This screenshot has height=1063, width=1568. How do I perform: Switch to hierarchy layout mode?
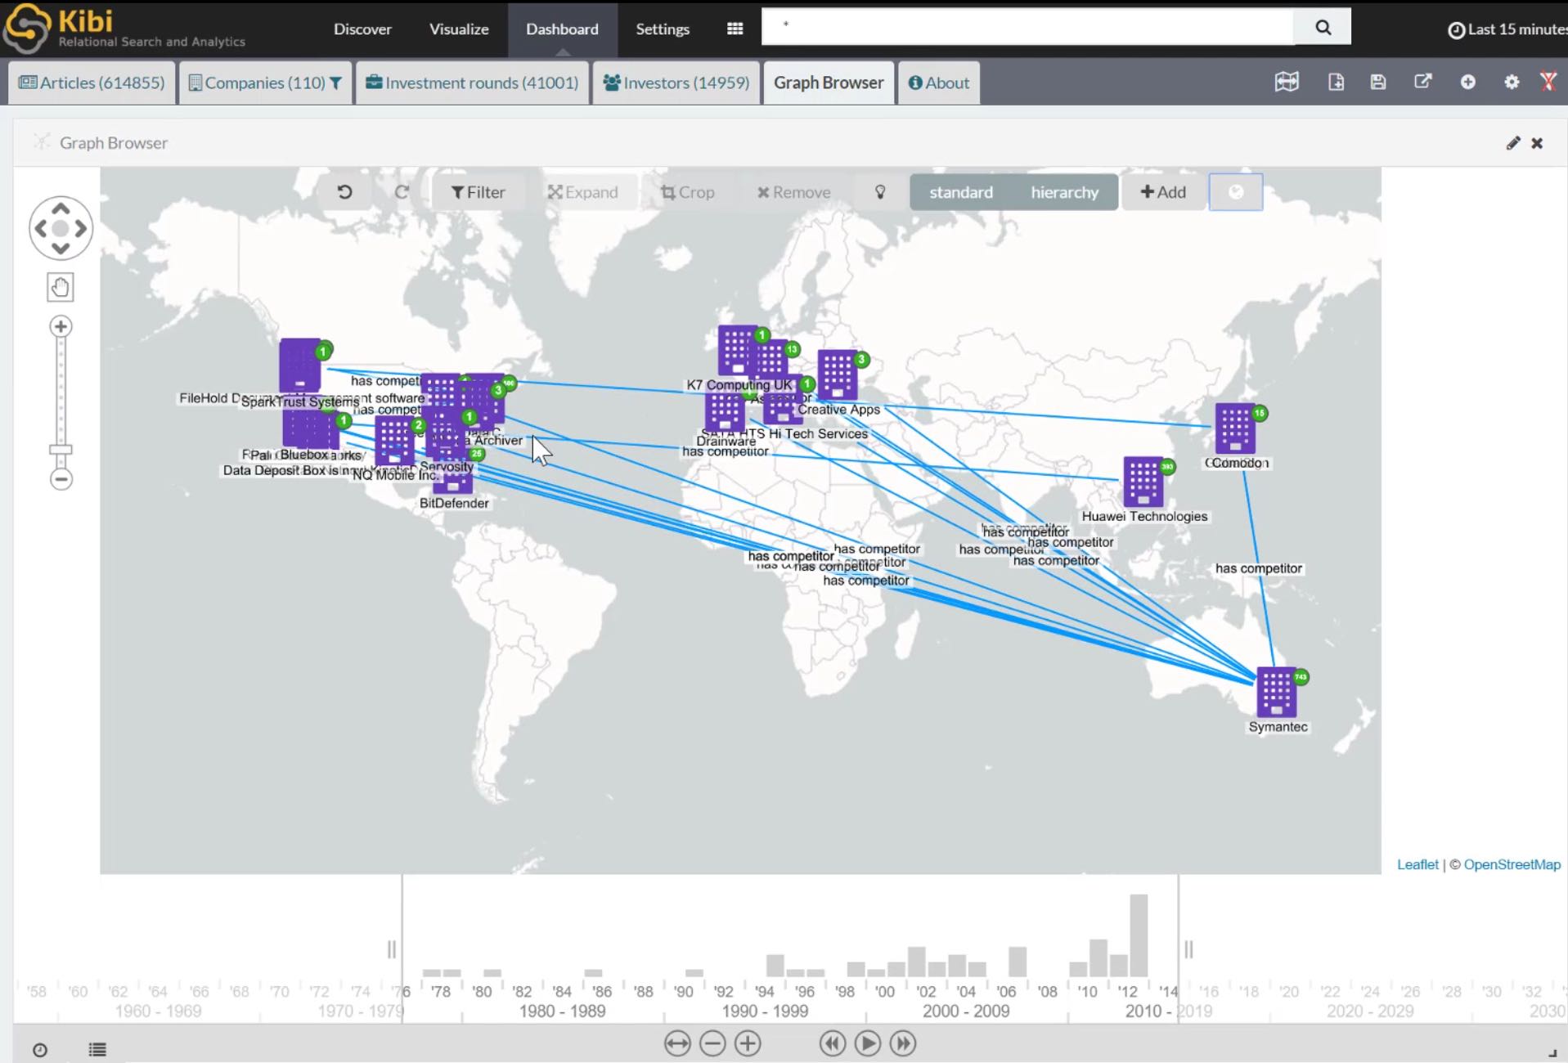tap(1064, 192)
